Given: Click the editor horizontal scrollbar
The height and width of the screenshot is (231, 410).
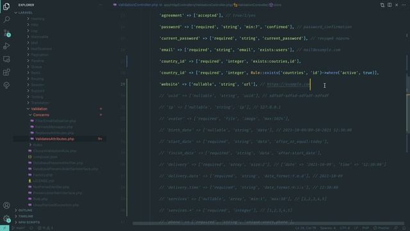Looking at the screenshot, I should 268,224.
